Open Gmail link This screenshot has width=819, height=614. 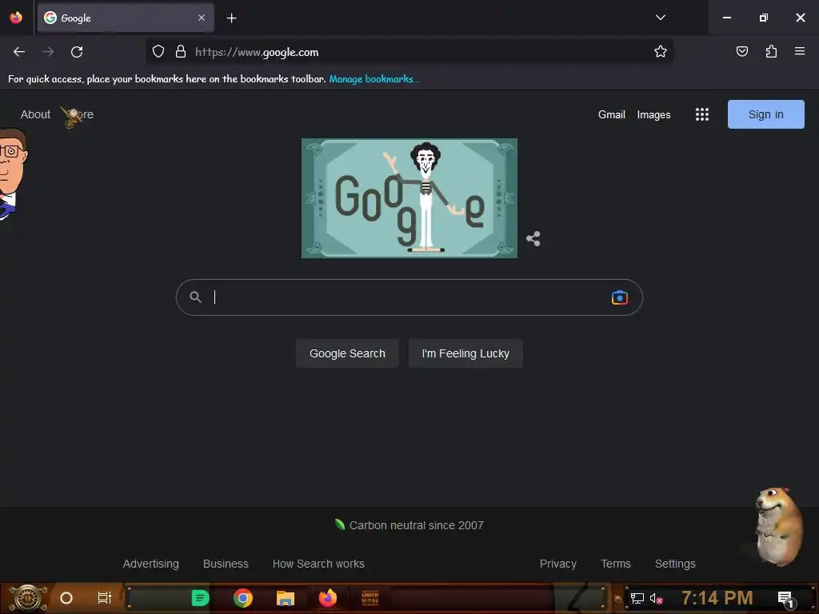612,115
